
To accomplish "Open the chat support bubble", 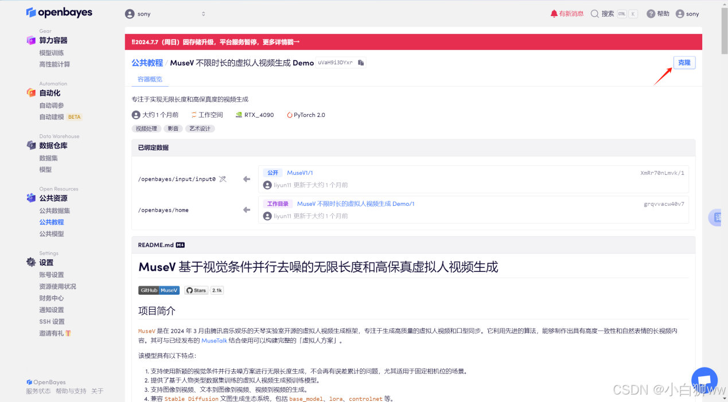I will click(x=704, y=380).
